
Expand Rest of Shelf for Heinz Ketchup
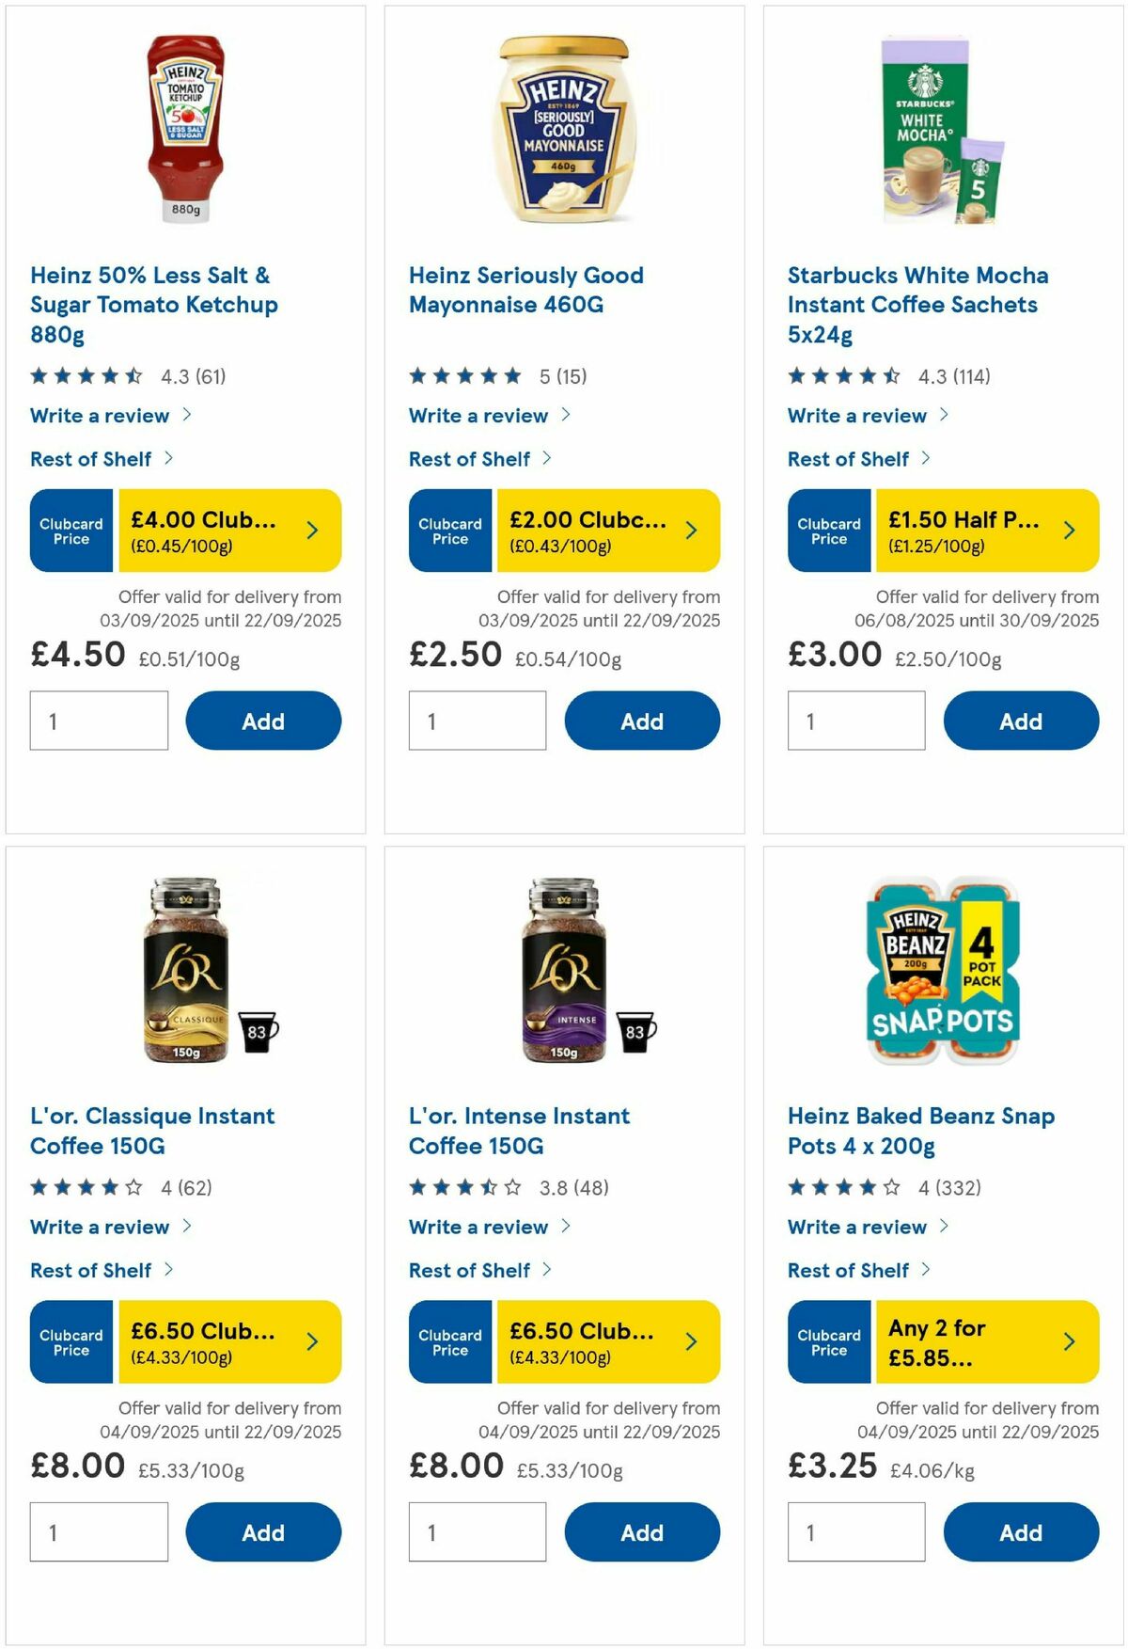[89, 459]
